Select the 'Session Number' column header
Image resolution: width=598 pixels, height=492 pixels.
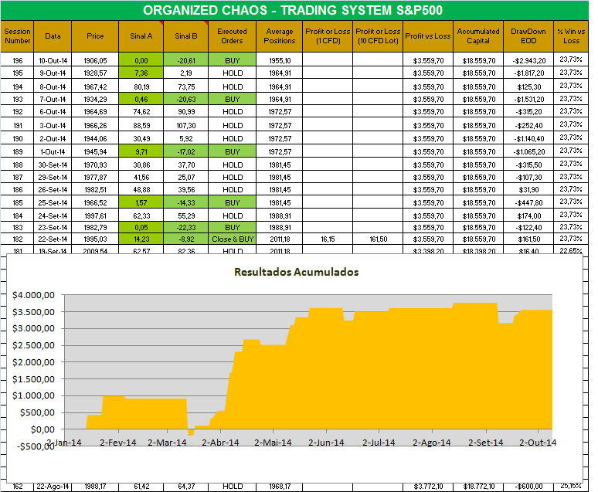pyautogui.click(x=17, y=36)
